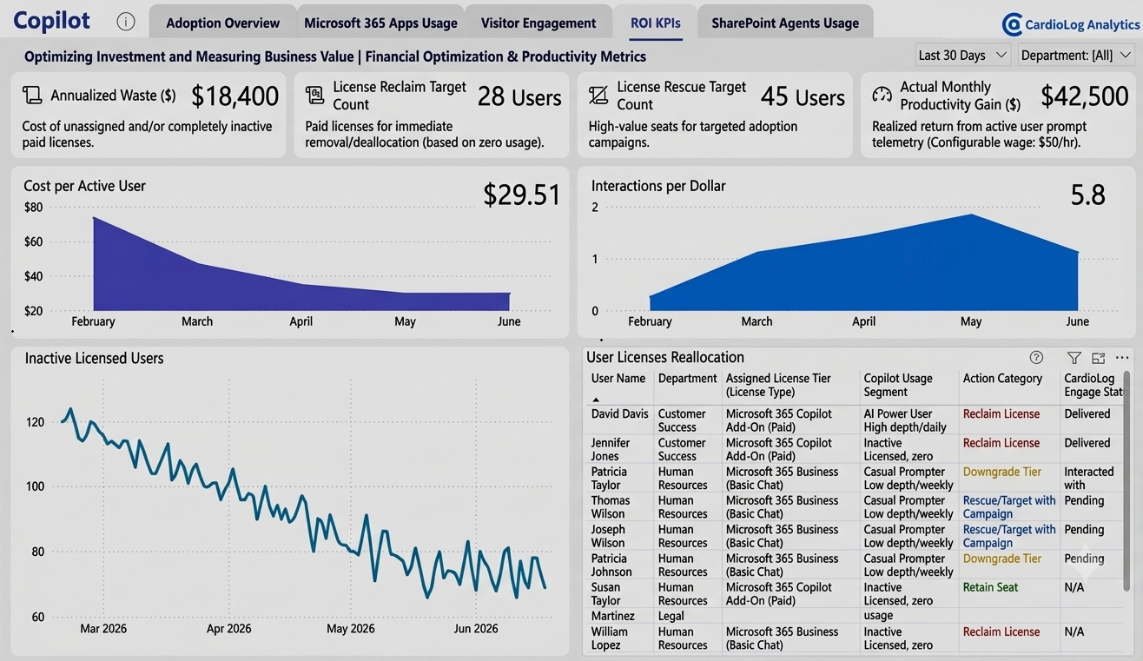Sort by the User Name column header
1143x661 pixels.
[x=618, y=379]
